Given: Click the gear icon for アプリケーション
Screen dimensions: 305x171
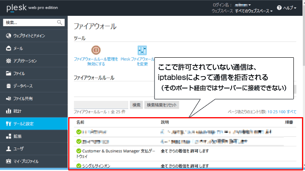Looking at the screenshot, I should [8, 61].
